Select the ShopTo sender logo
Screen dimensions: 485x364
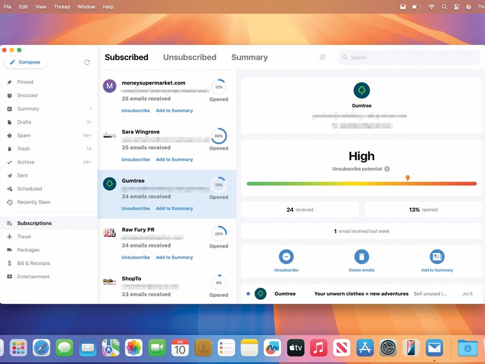(110, 282)
